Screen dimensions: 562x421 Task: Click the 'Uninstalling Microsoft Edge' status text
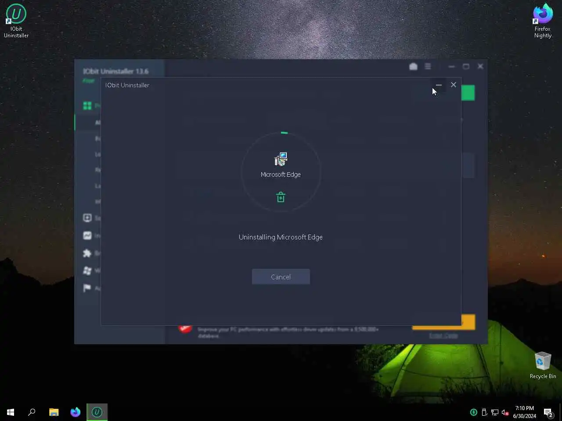click(x=281, y=237)
